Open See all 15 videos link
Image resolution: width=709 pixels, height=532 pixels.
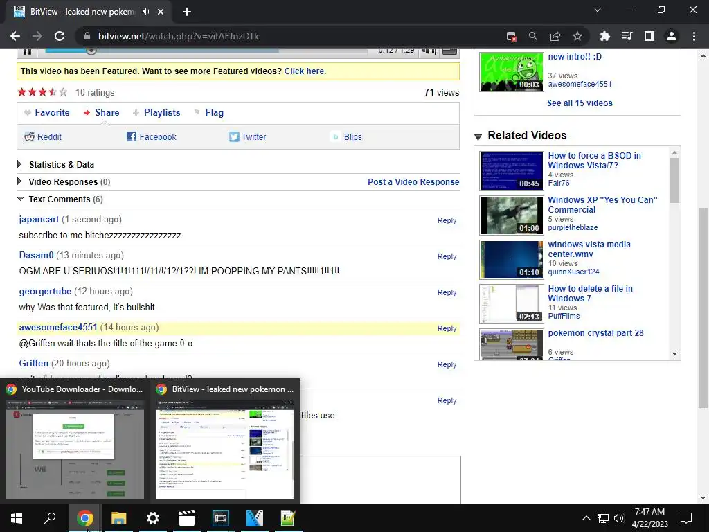[x=580, y=103]
